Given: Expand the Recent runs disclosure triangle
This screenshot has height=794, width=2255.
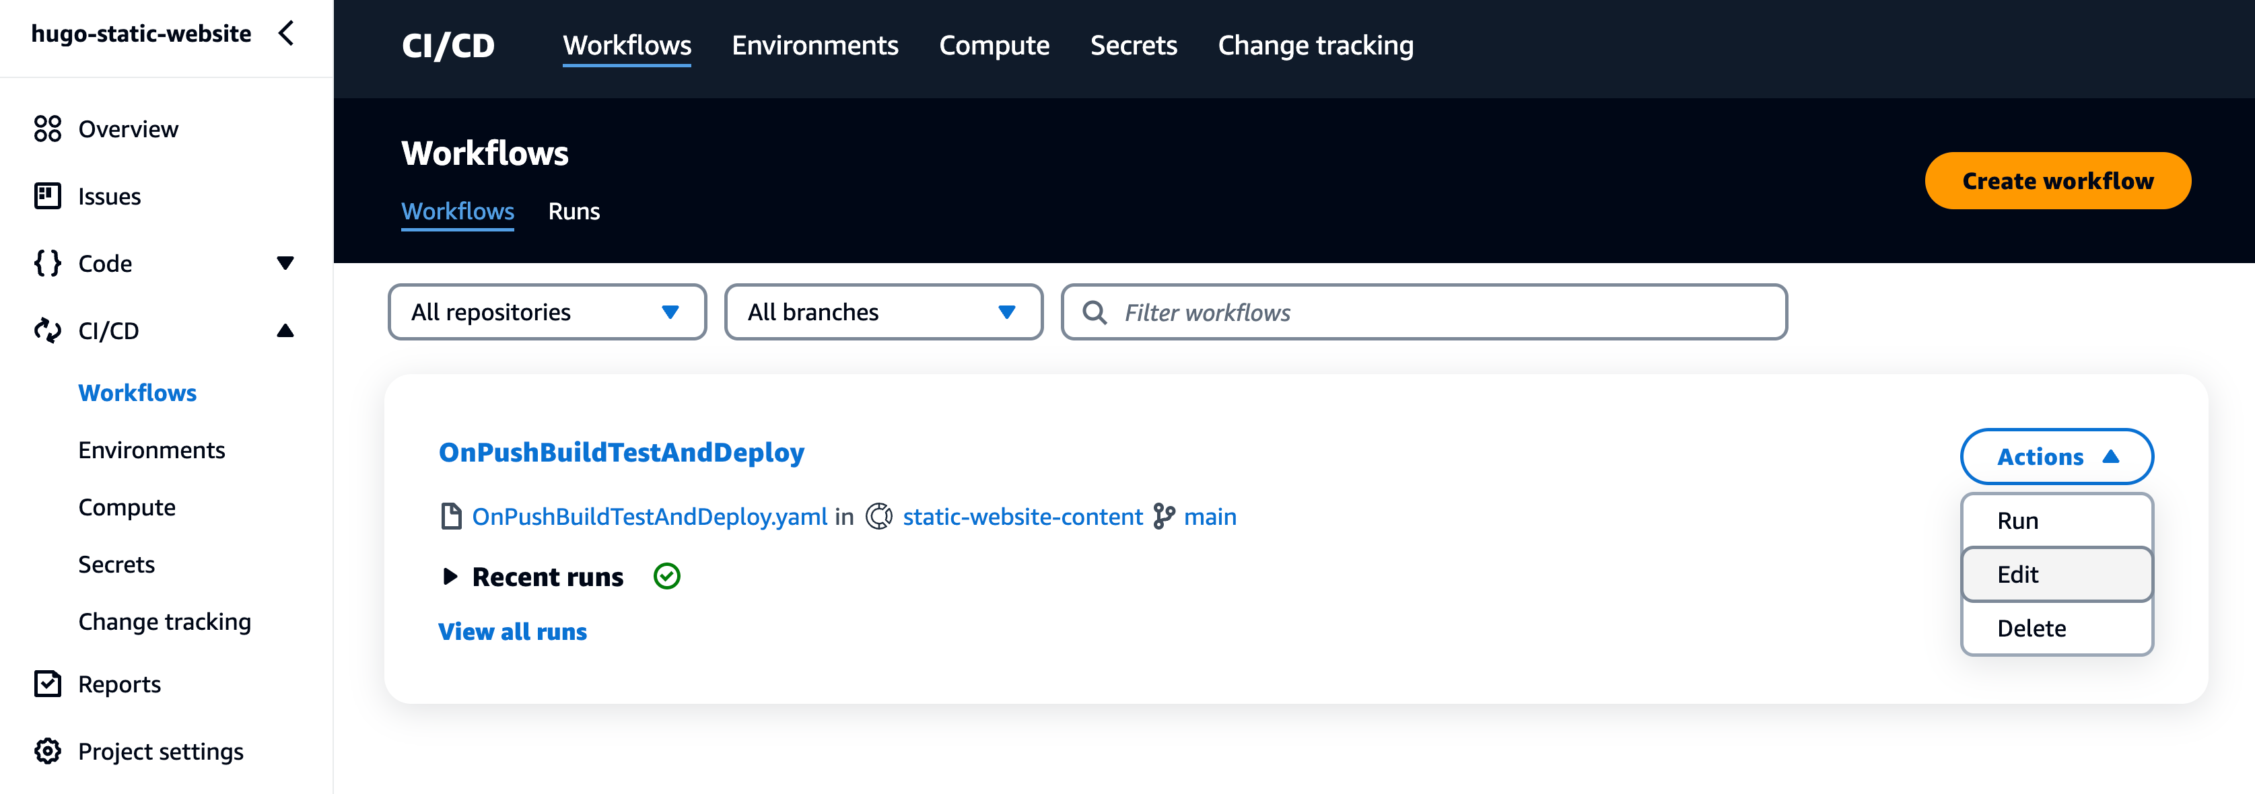Looking at the screenshot, I should click(451, 575).
